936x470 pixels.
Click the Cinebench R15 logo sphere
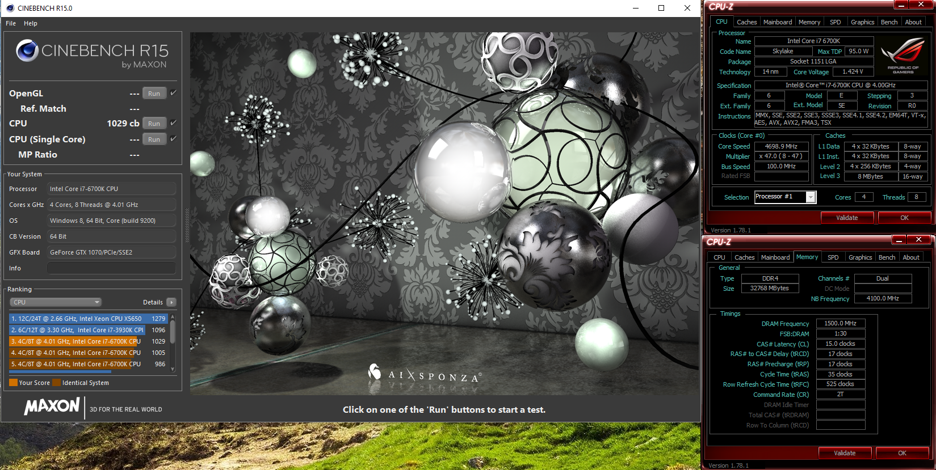pos(27,50)
